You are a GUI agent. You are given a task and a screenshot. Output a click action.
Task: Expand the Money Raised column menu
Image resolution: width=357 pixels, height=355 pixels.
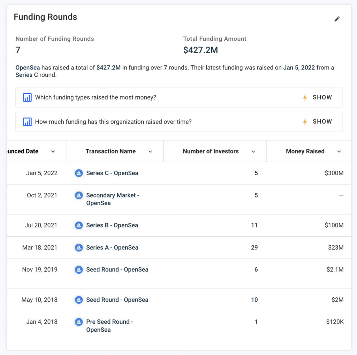tap(339, 151)
